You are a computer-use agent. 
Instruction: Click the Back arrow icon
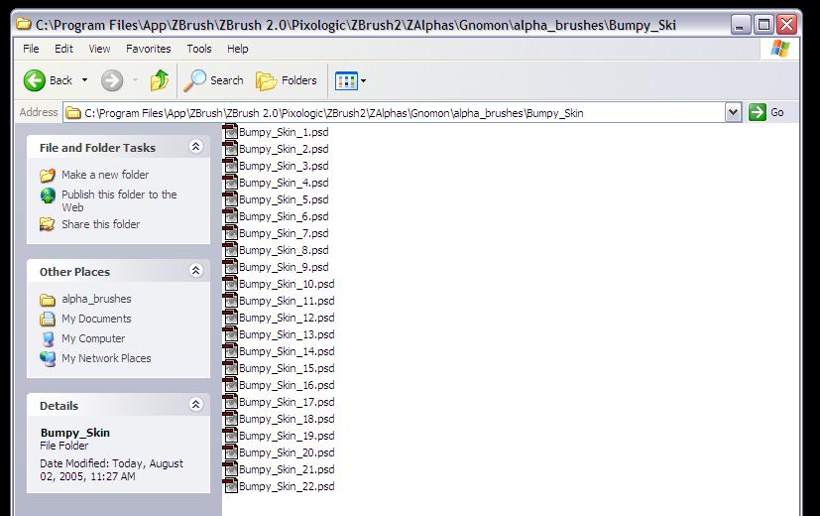pyautogui.click(x=35, y=80)
